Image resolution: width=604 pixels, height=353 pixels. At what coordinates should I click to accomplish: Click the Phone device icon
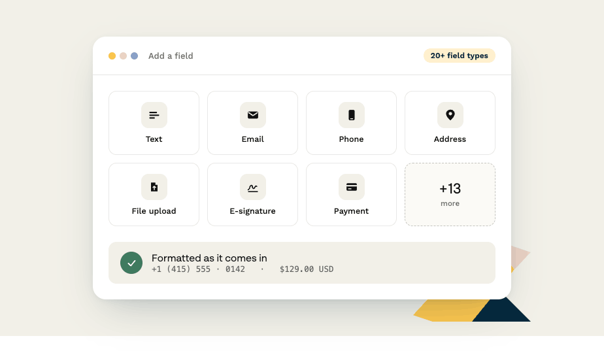(x=351, y=115)
